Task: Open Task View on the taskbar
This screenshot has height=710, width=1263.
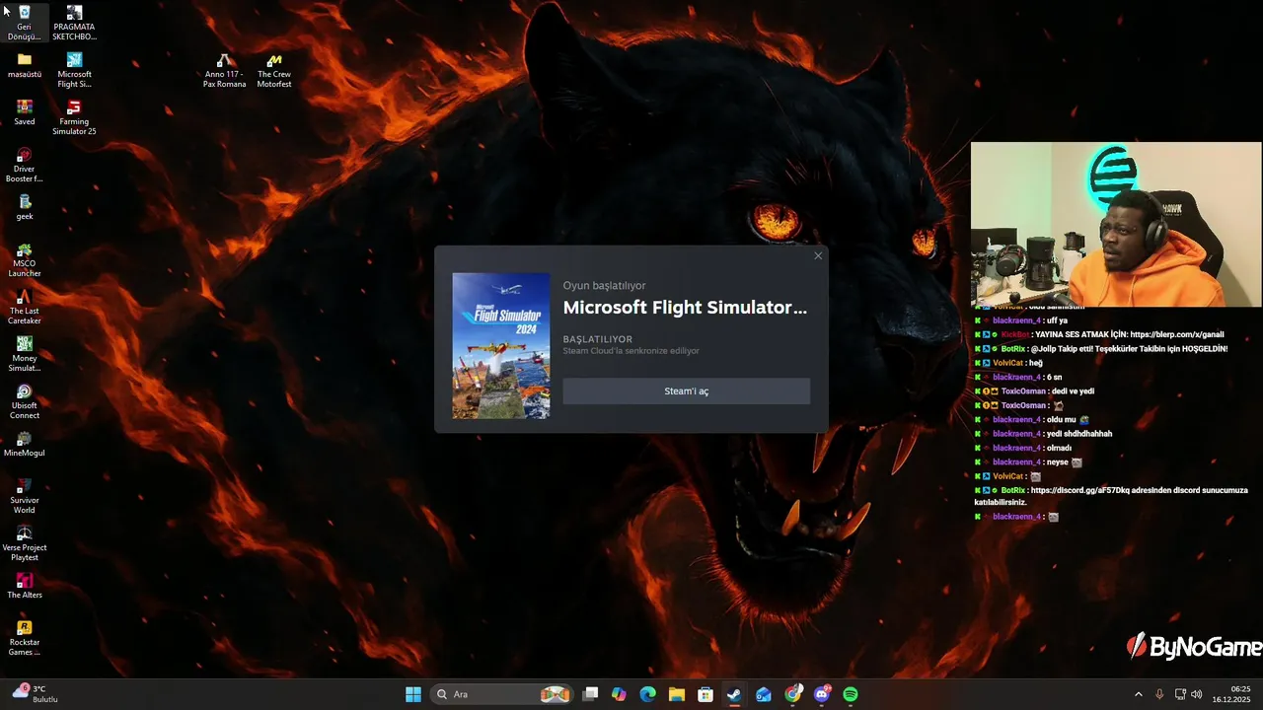Action: tap(590, 694)
